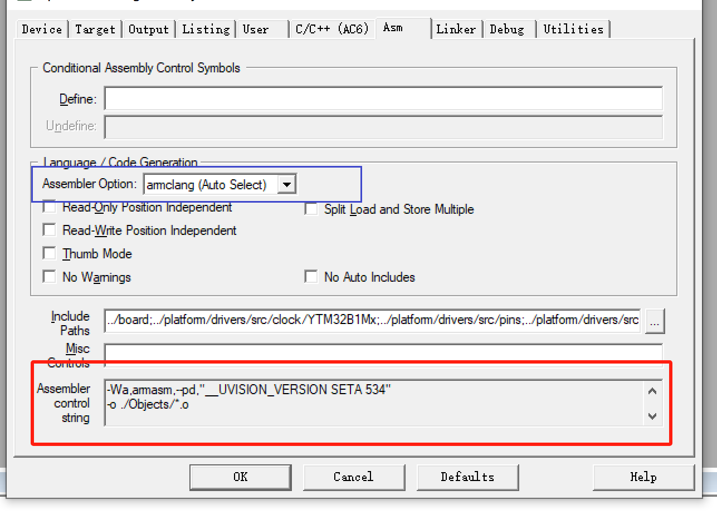Go to the Debug tab
This screenshot has height=515, width=717.
(x=507, y=29)
